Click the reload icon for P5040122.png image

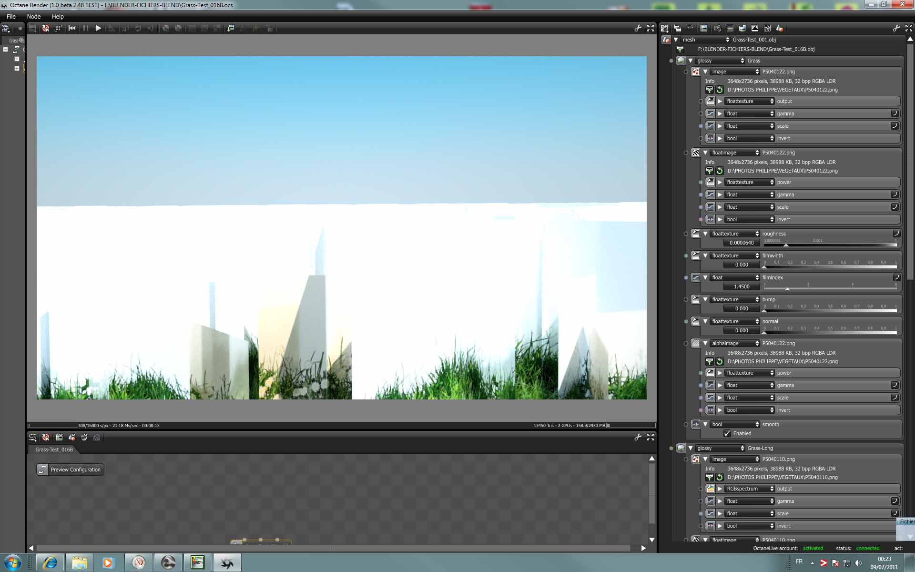720,90
